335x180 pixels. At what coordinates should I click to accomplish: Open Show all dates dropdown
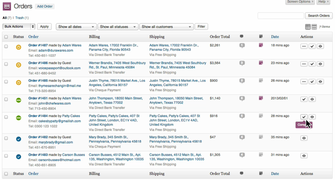[76, 26]
